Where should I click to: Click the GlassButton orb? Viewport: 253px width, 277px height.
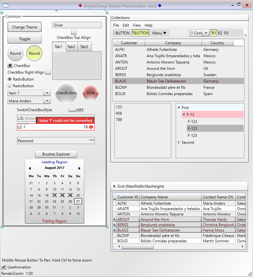[x=66, y=93]
